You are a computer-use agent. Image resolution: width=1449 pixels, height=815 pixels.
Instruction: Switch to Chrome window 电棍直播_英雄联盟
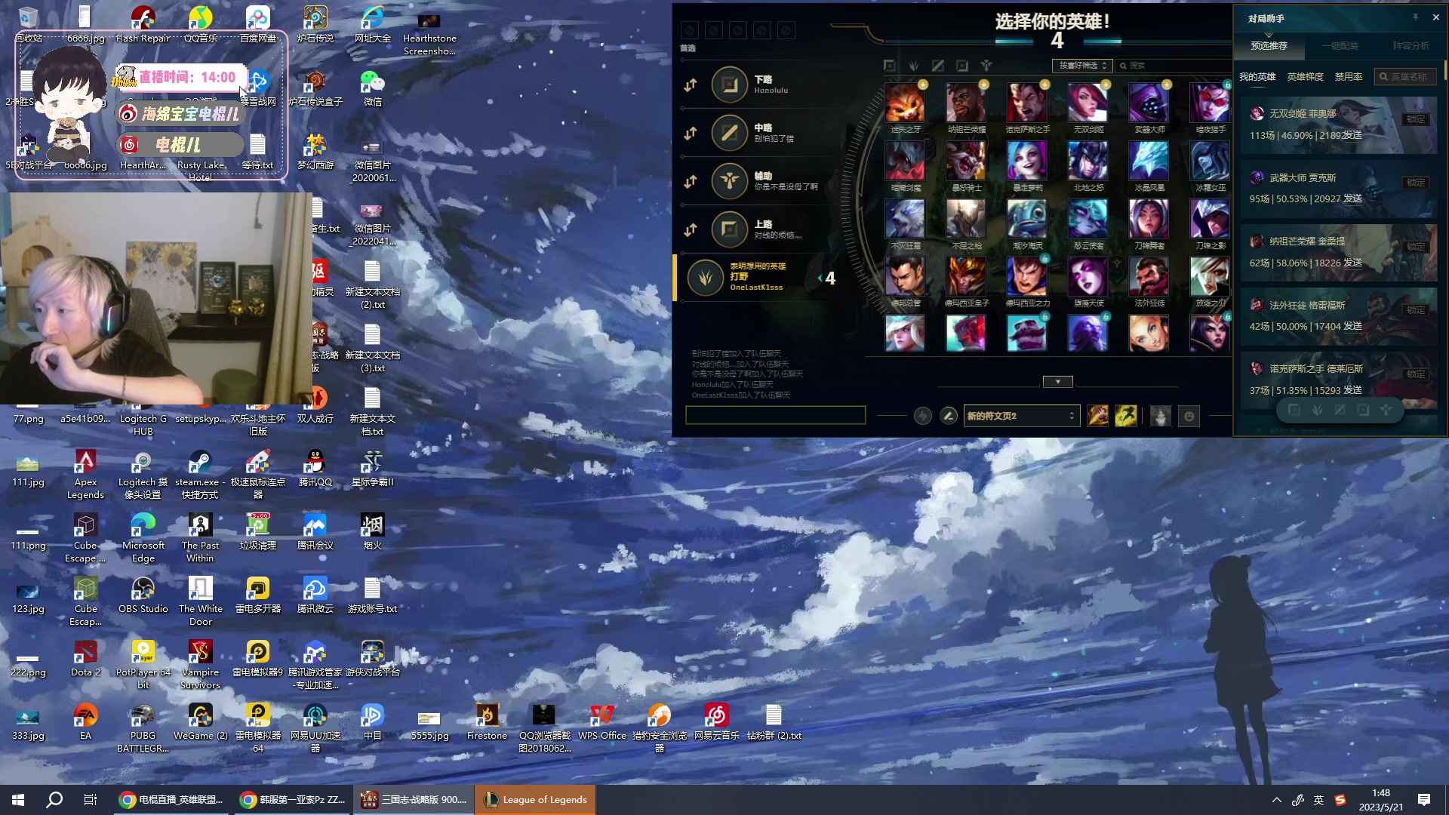172,800
